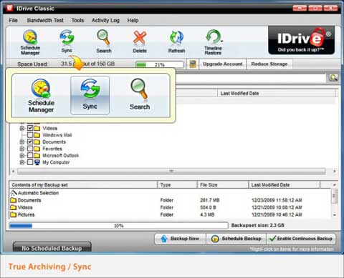Check the Microsoft Outlook checkbox
The width and height of the screenshot is (344, 278).
[x=30, y=155]
